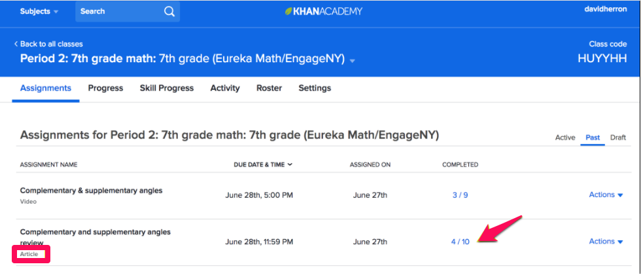
Task: Click the Khan Academy leaf logo
Action: coord(289,12)
